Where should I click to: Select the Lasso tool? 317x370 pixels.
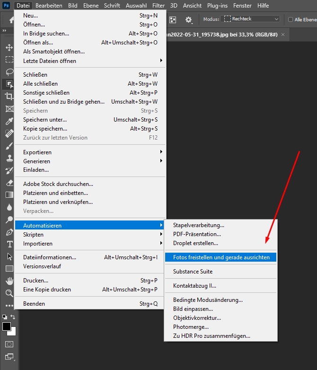click(9, 72)
